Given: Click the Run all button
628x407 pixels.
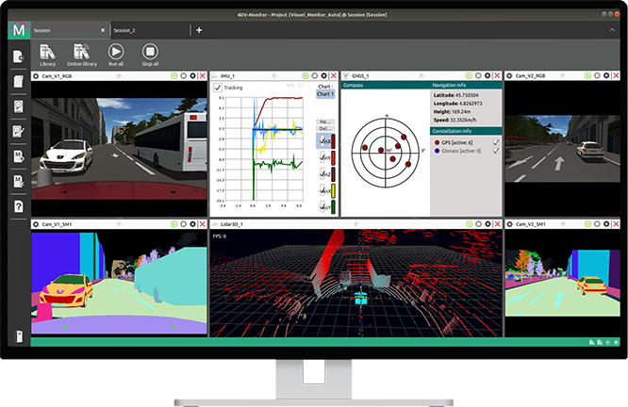Looking at the screenshot, I should click(116, 54).
